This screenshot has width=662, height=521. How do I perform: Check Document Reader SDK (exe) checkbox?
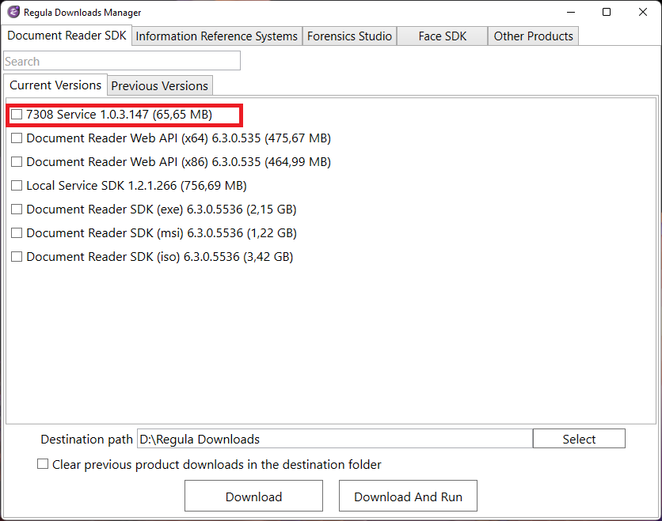[x=17, y=209]
